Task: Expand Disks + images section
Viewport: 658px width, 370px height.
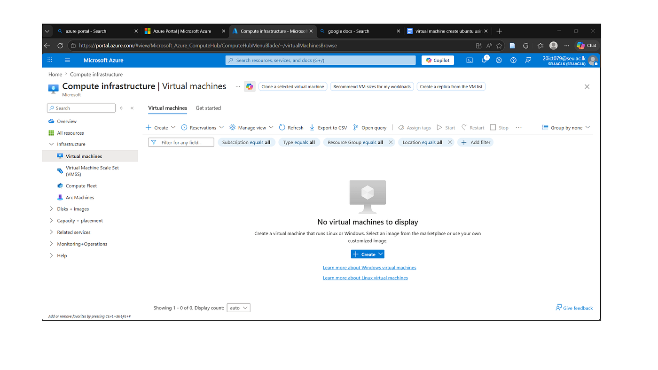Action: [73, 209]
